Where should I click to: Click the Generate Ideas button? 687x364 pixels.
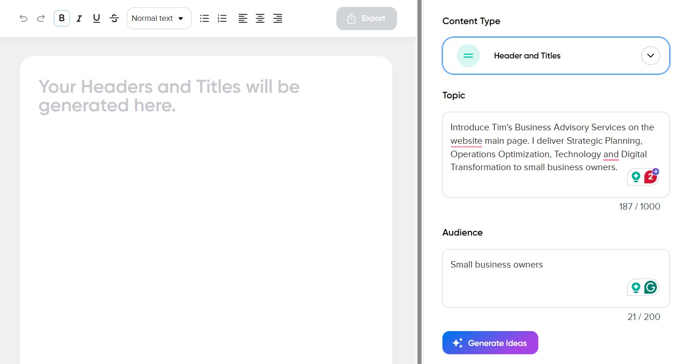coord(490,343)
